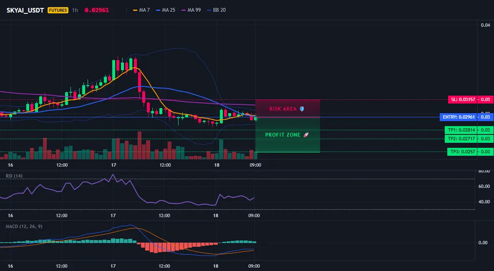Click the 40.00 RSI axis value
The width and height of the screenshot is (494, 271).
pyautogui.click(x=484, y=202)
